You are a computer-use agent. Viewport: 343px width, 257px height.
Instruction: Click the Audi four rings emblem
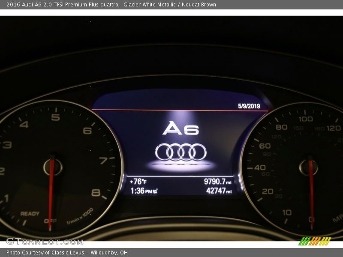click(x=181, y=152)
